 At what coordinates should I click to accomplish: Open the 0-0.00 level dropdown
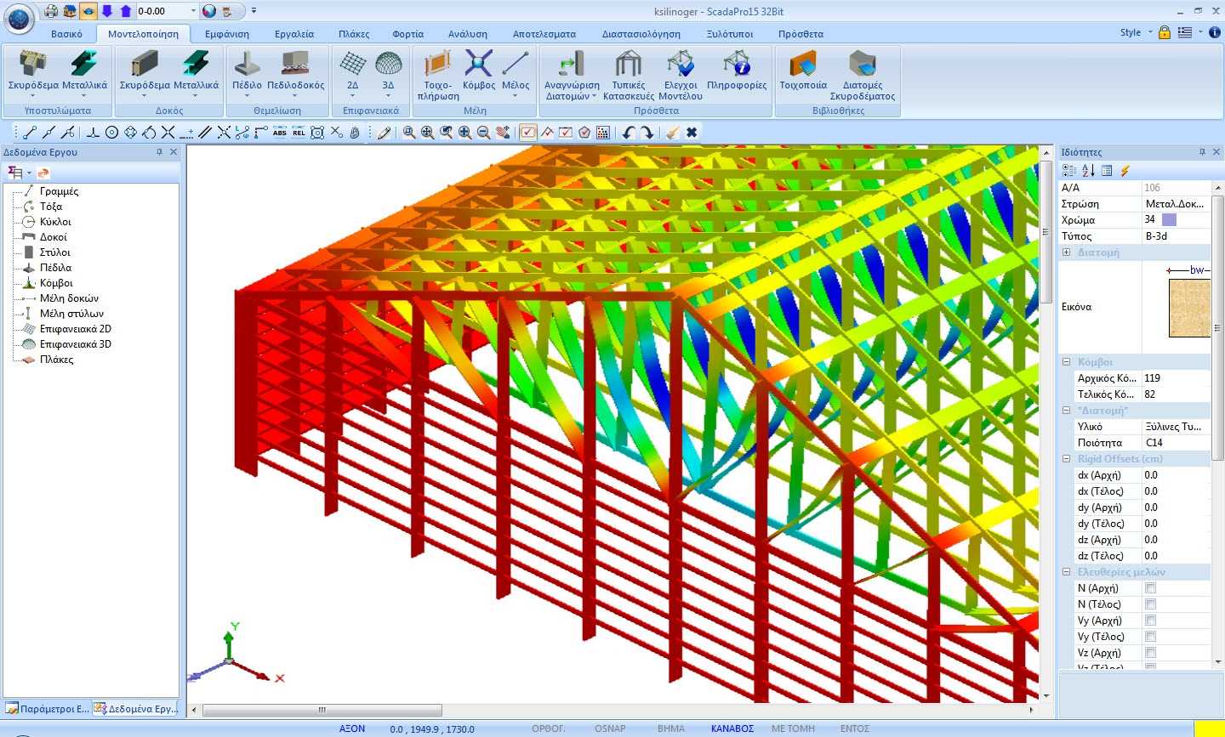[193, 11]
